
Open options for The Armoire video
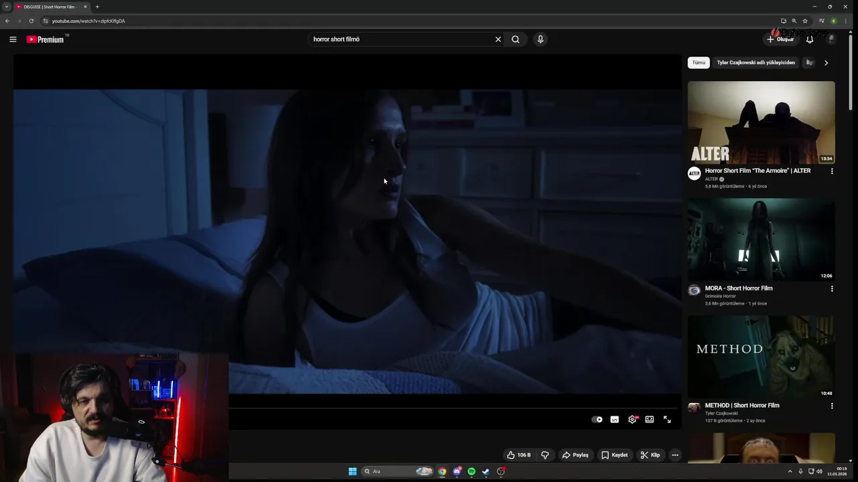(832, 171)
